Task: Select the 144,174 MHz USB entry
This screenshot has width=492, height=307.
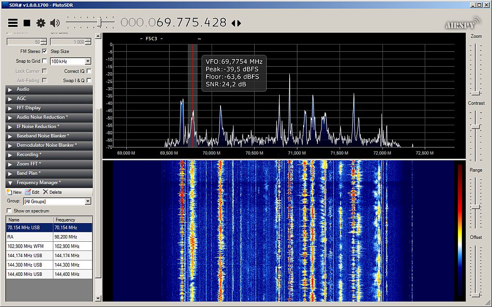Action: coord(49,256)
